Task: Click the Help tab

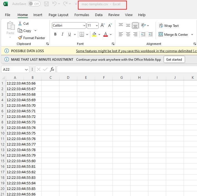Action: (x=142, y=15)
